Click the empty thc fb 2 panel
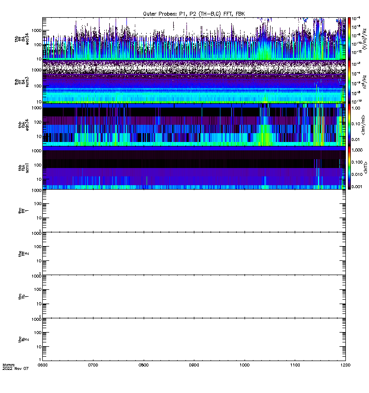369x393 pixels. pos(194,339)
